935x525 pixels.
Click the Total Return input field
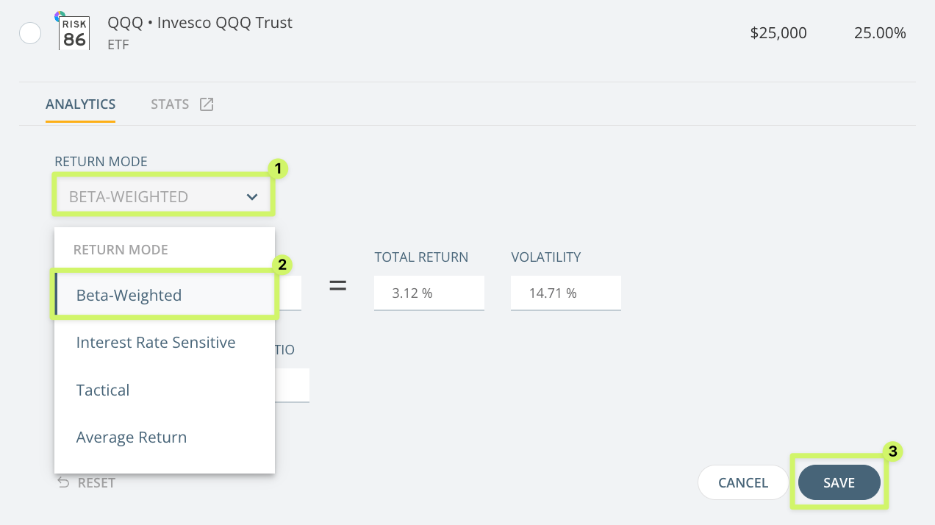click(429, 293)
